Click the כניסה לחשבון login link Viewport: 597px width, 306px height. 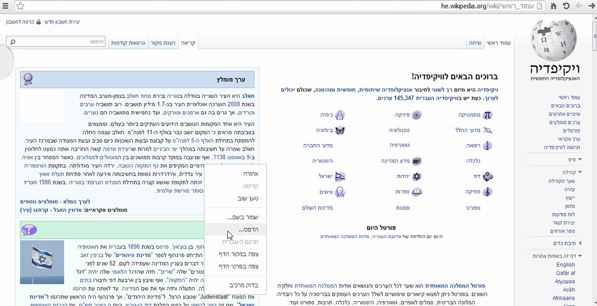20,22
